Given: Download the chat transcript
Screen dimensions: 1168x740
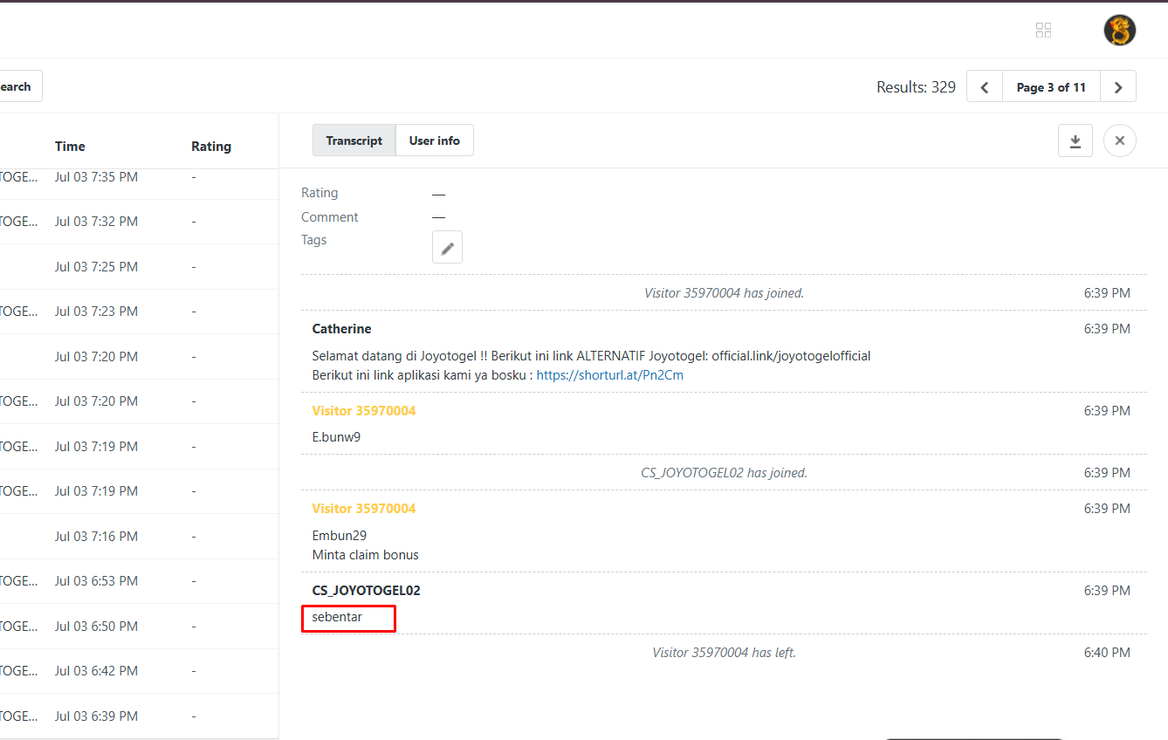Looking at the screenshot, I should coord(1075,140).
